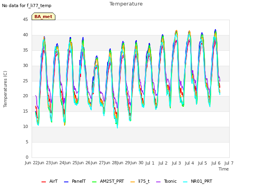The image size is (253, 189).
Task: Click the Jul 2 x-axis tick label
Action: pyautogui.click(x=163, y=163)
